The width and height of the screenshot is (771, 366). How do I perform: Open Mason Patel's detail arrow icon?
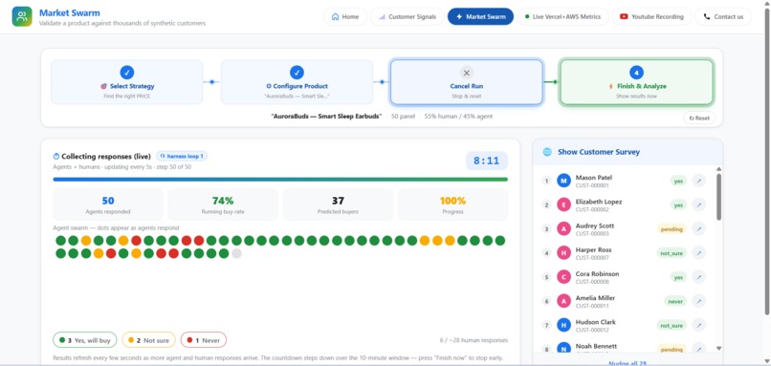click(698, 181)
